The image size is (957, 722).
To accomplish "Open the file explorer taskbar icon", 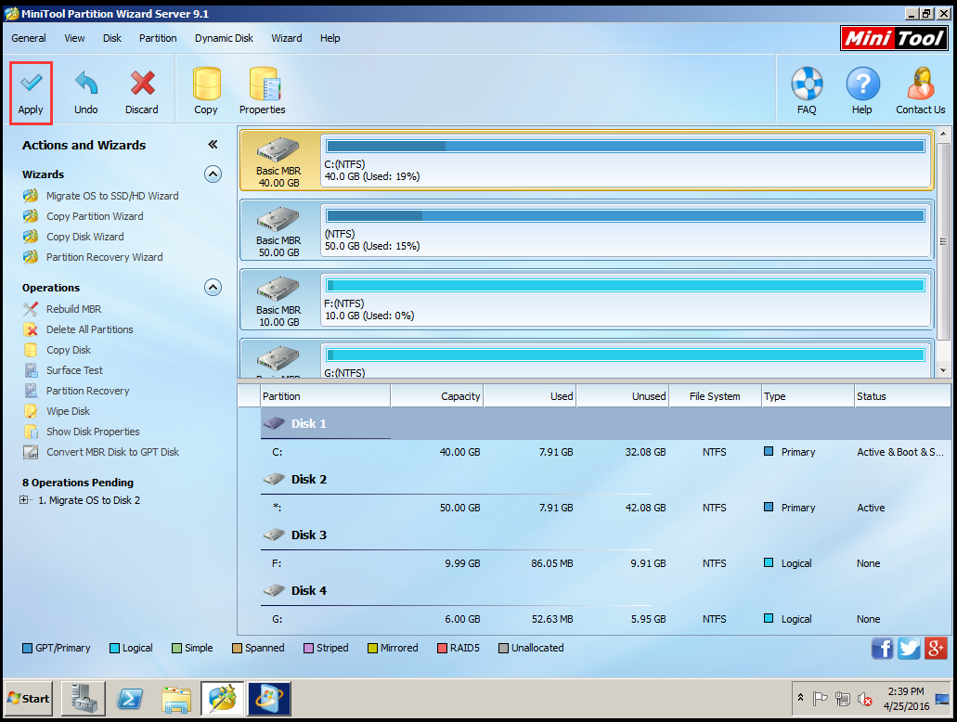I will pos(176,699).
